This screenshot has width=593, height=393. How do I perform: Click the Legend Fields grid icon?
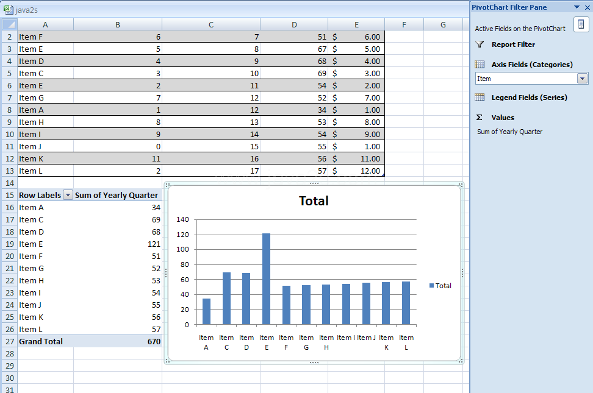tap(480, 97)
